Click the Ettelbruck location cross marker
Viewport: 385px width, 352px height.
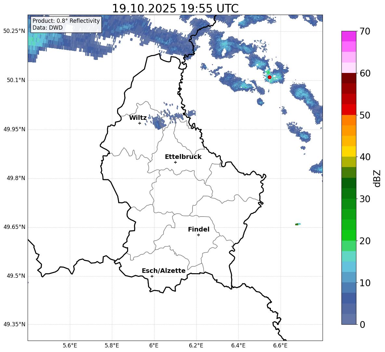[175, 162]
